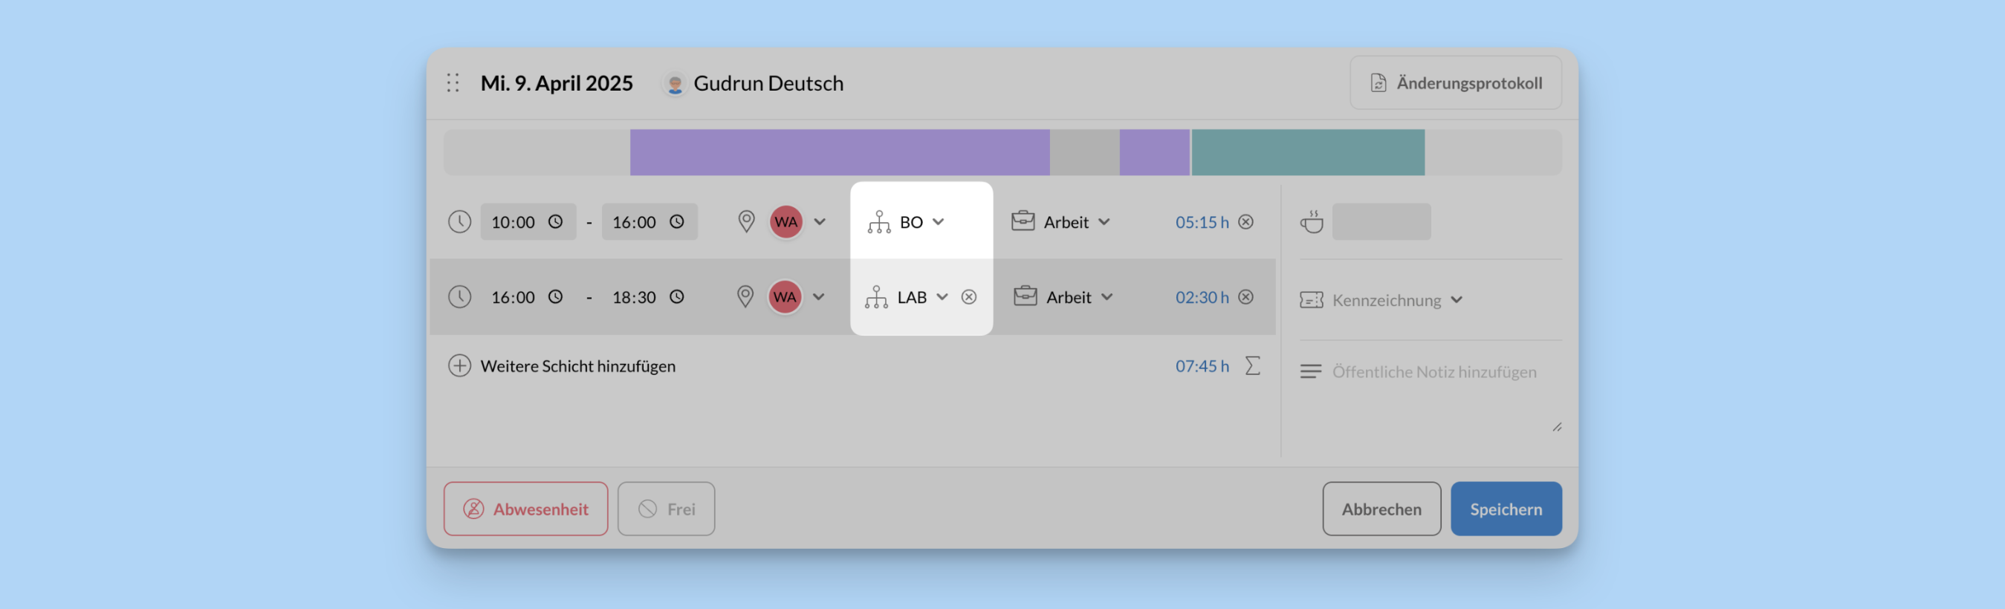Click the teal segment in the timeline bar
Screen dimensions: 2005x609
click(x=1308, y=153)
